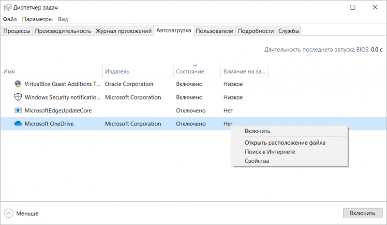Click the MicrosoftEdgeUpdateCore app icon

click(x=18, y=111)
